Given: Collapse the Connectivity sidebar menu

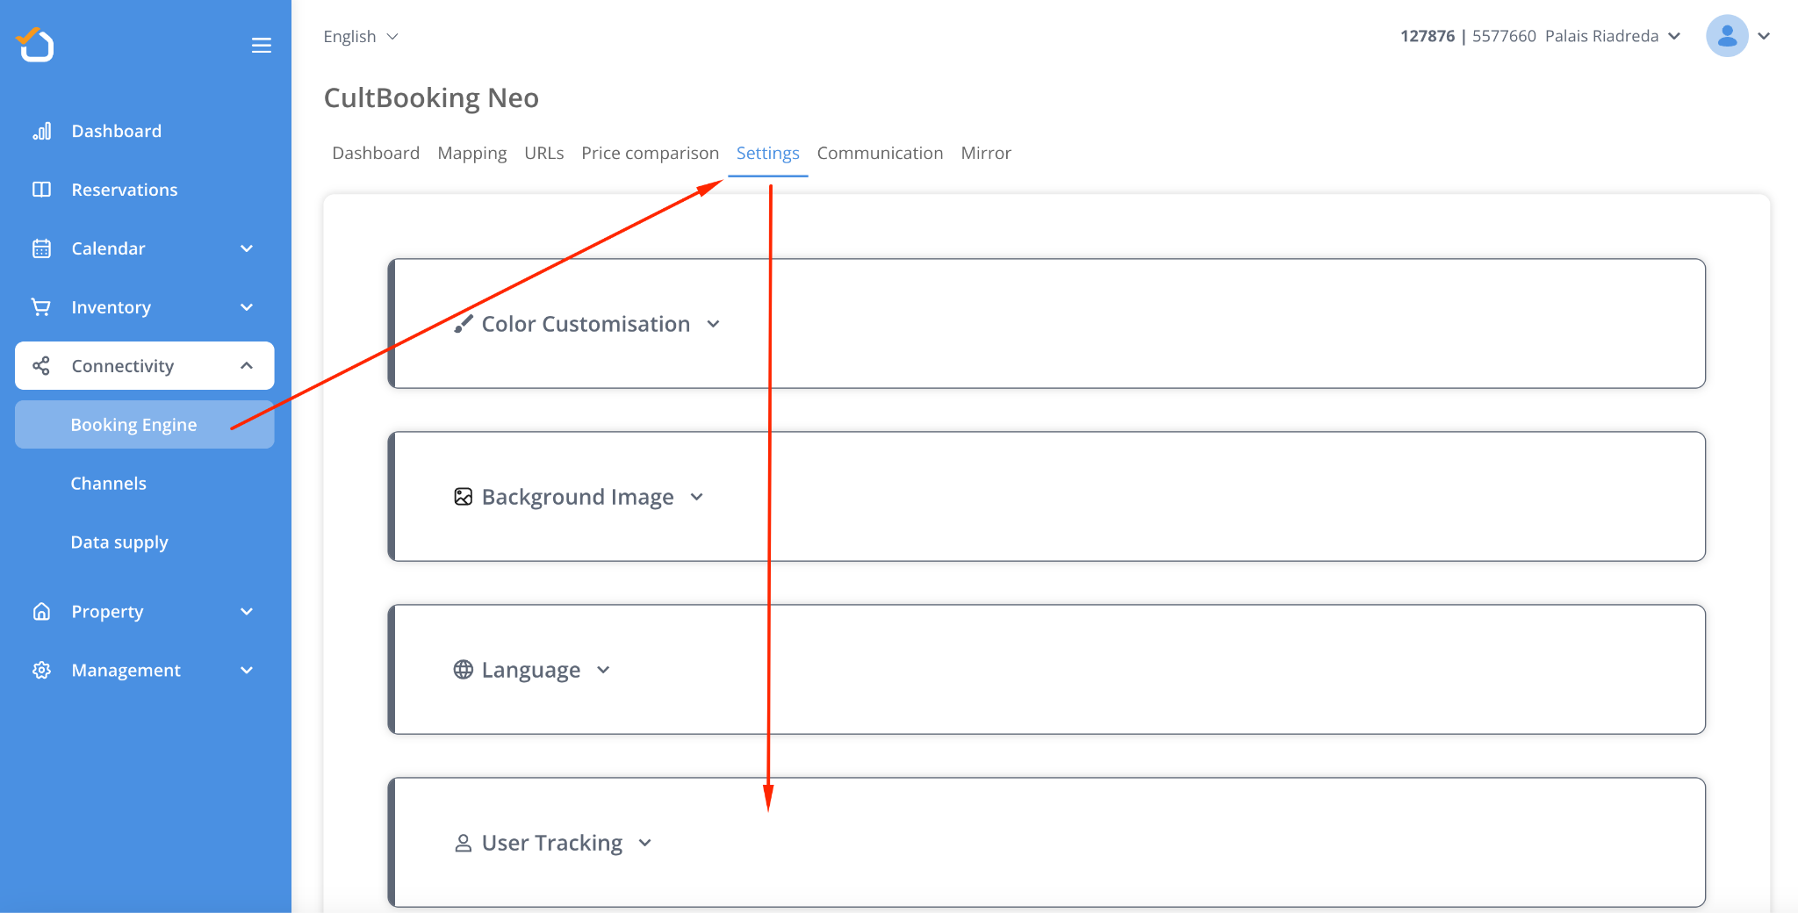Looking at the screenshot, I should pyautogui.click(x=247, y=366).
